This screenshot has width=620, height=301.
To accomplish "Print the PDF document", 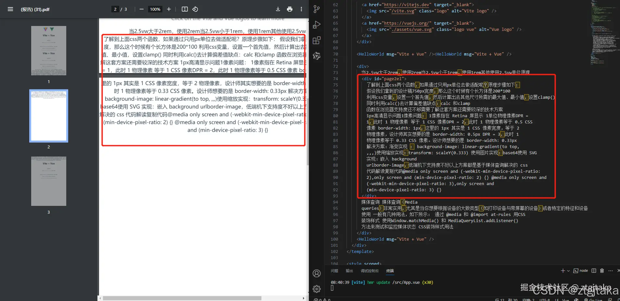I will coord(290,9).
